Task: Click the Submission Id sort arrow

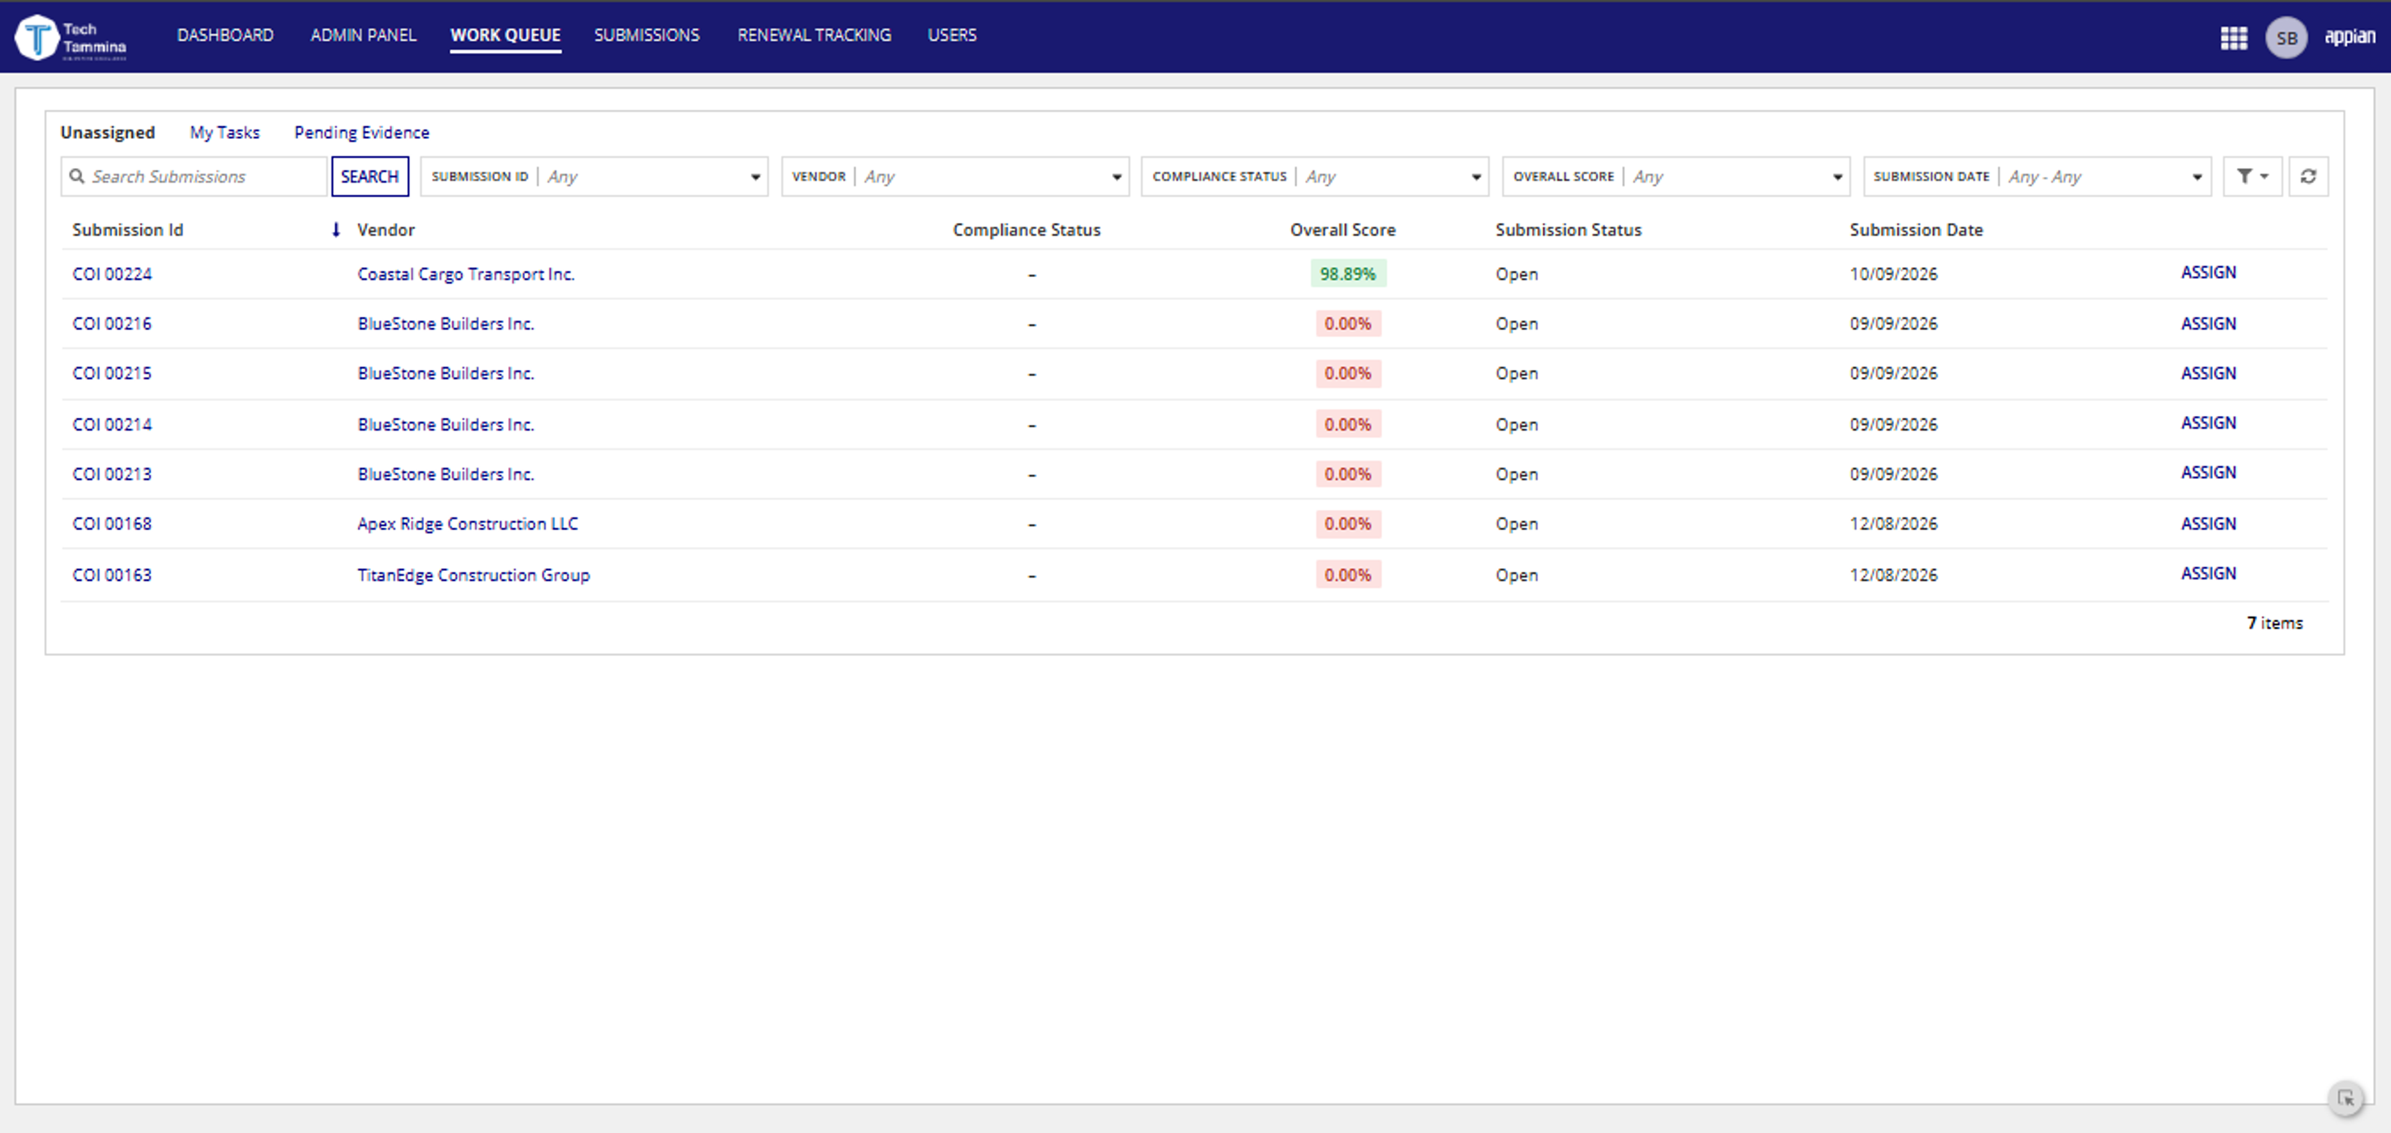Action: (x=336, y=229)
